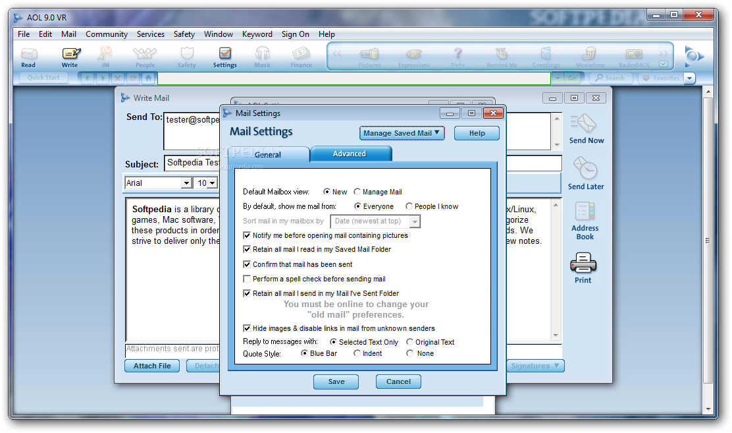Image resolution: width=732 pixels, height=433 pixels.
Task: Open the Sort mail Date dropdown
Action: coord(415,221)
